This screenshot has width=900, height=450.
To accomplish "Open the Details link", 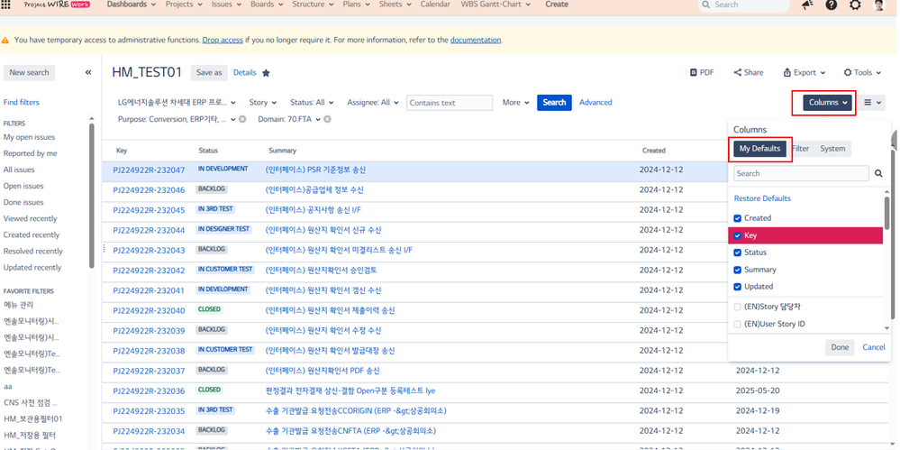I will coord(244,72).
